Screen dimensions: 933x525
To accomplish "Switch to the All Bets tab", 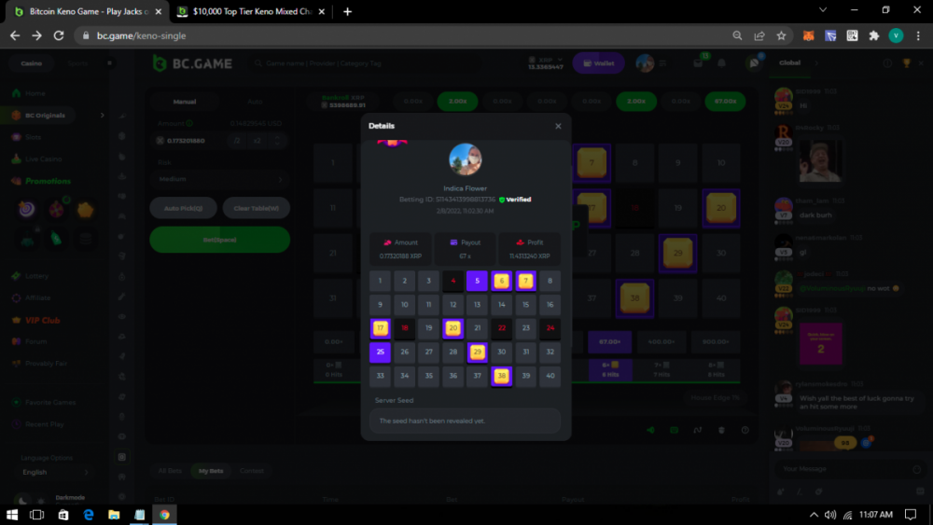I will coord(170,471).
